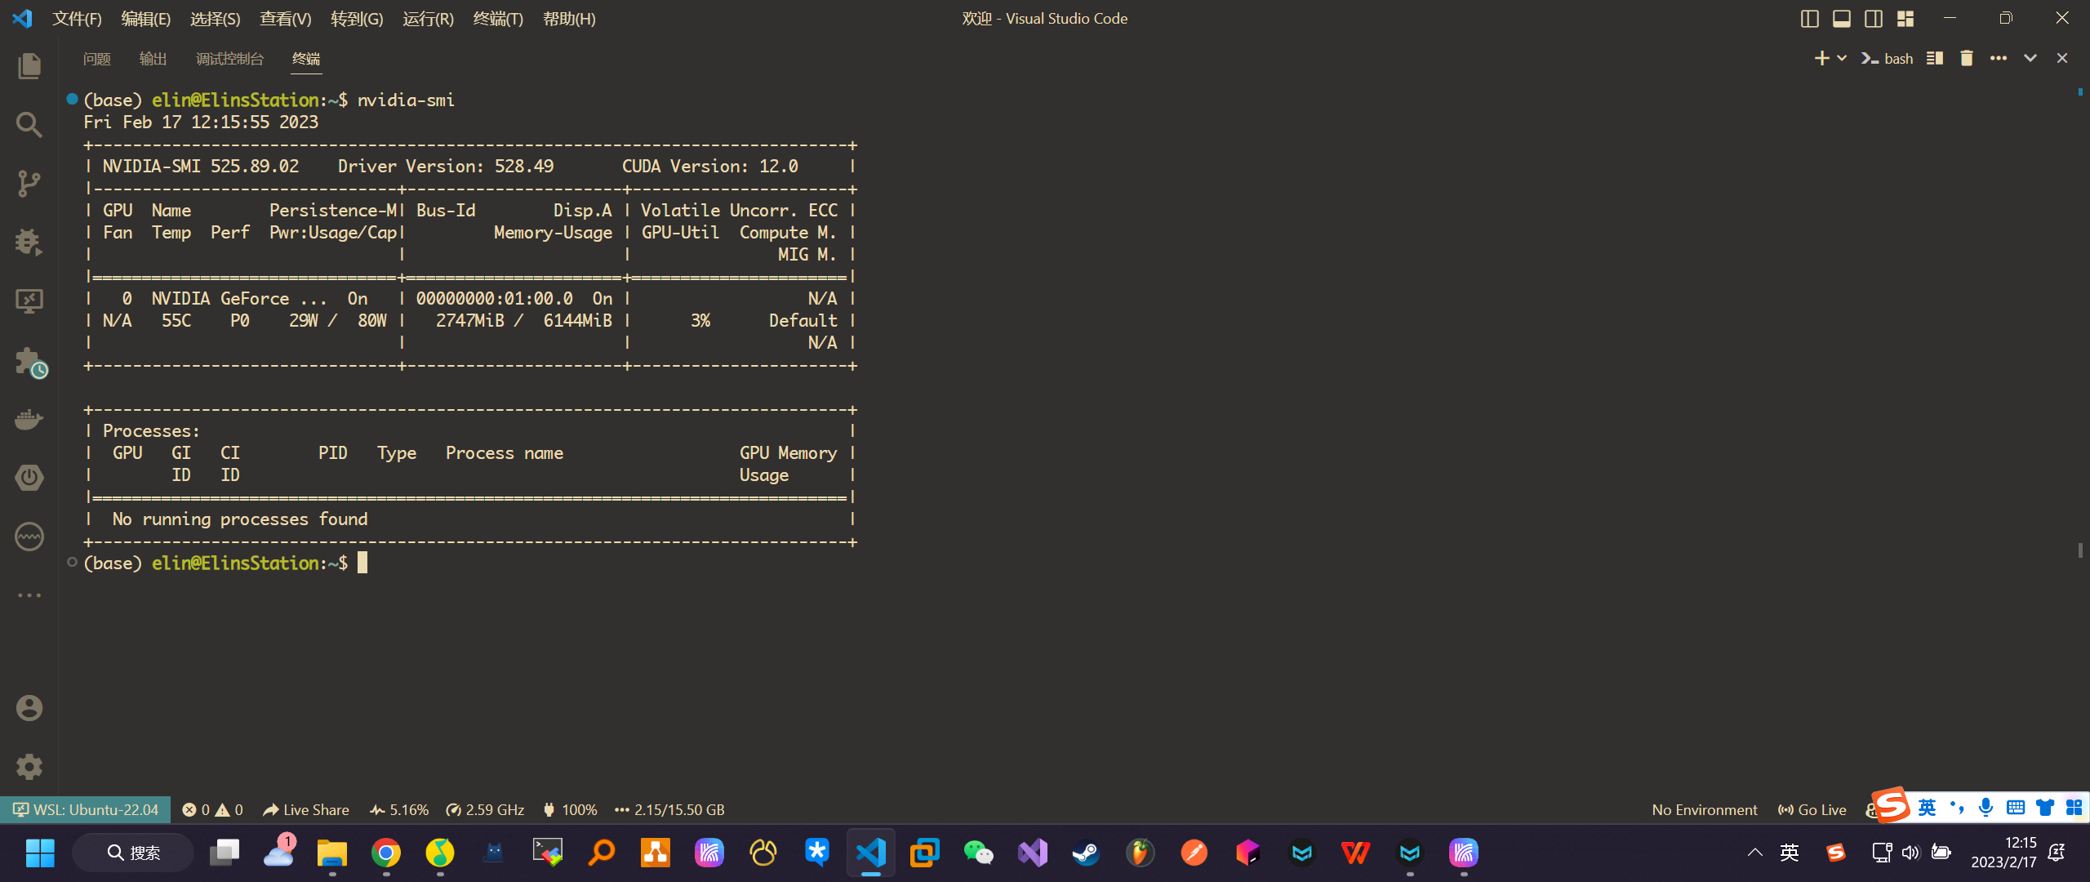
Task: Start the Go Live server
Action: 1811,809
